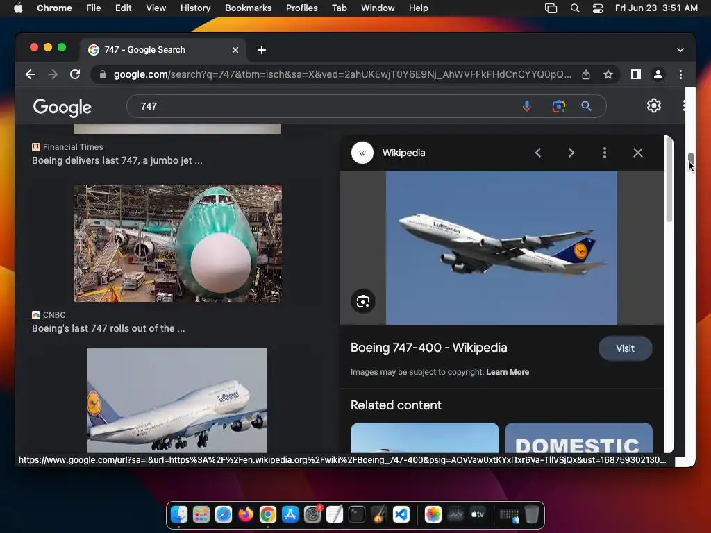Show the next image in the preview
Image resolution: width=711 pixels, height=533 pixels.
click(571, 153)
